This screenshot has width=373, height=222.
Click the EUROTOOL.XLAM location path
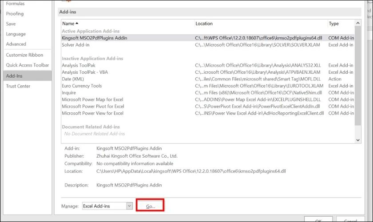[x=259, y=86]
